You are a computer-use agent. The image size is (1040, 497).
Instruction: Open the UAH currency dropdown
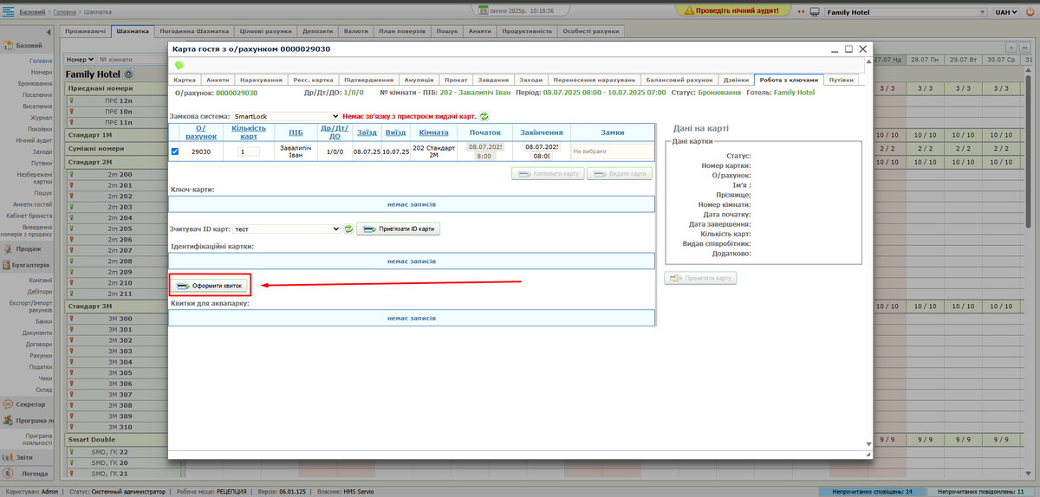click(1005, 12)
